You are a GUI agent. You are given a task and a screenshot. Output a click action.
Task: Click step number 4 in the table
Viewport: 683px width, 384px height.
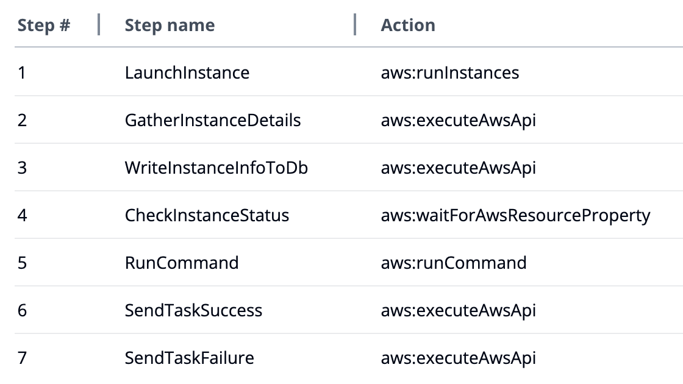pyautogui.click(x=23, y=216)
